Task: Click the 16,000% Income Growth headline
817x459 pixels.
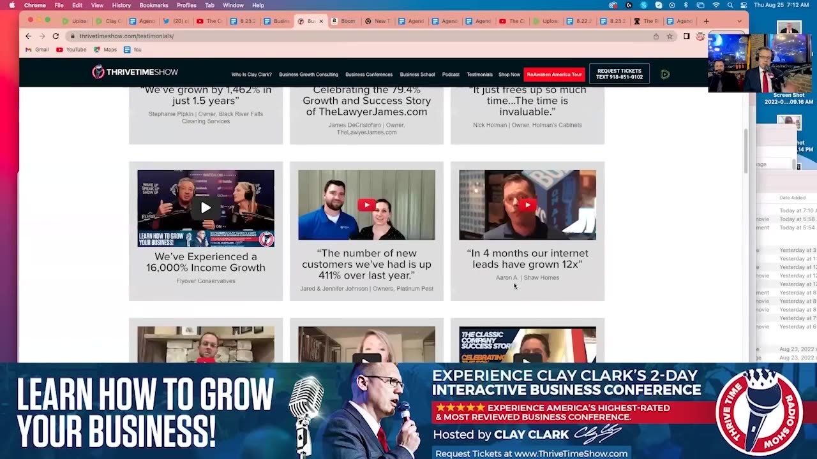Action: [x=206, y=262]
